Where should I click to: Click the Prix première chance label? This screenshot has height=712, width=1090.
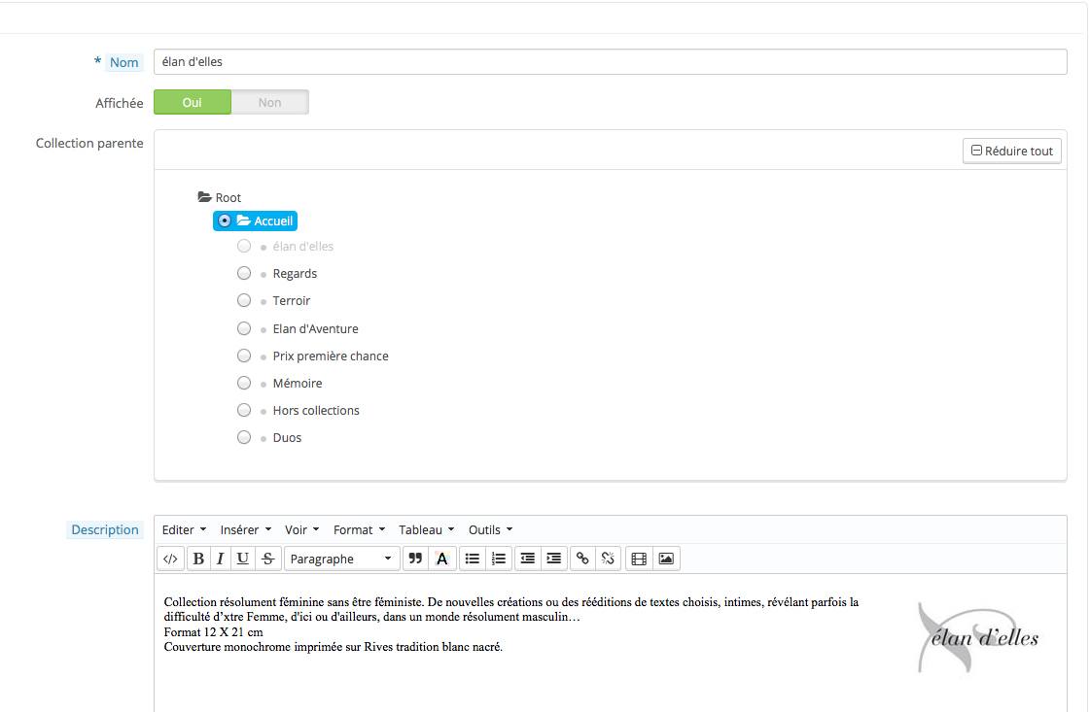331,356
